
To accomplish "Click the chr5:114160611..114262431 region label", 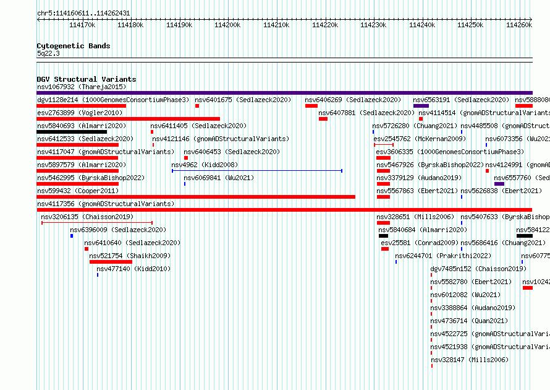I will pos(83,14).
